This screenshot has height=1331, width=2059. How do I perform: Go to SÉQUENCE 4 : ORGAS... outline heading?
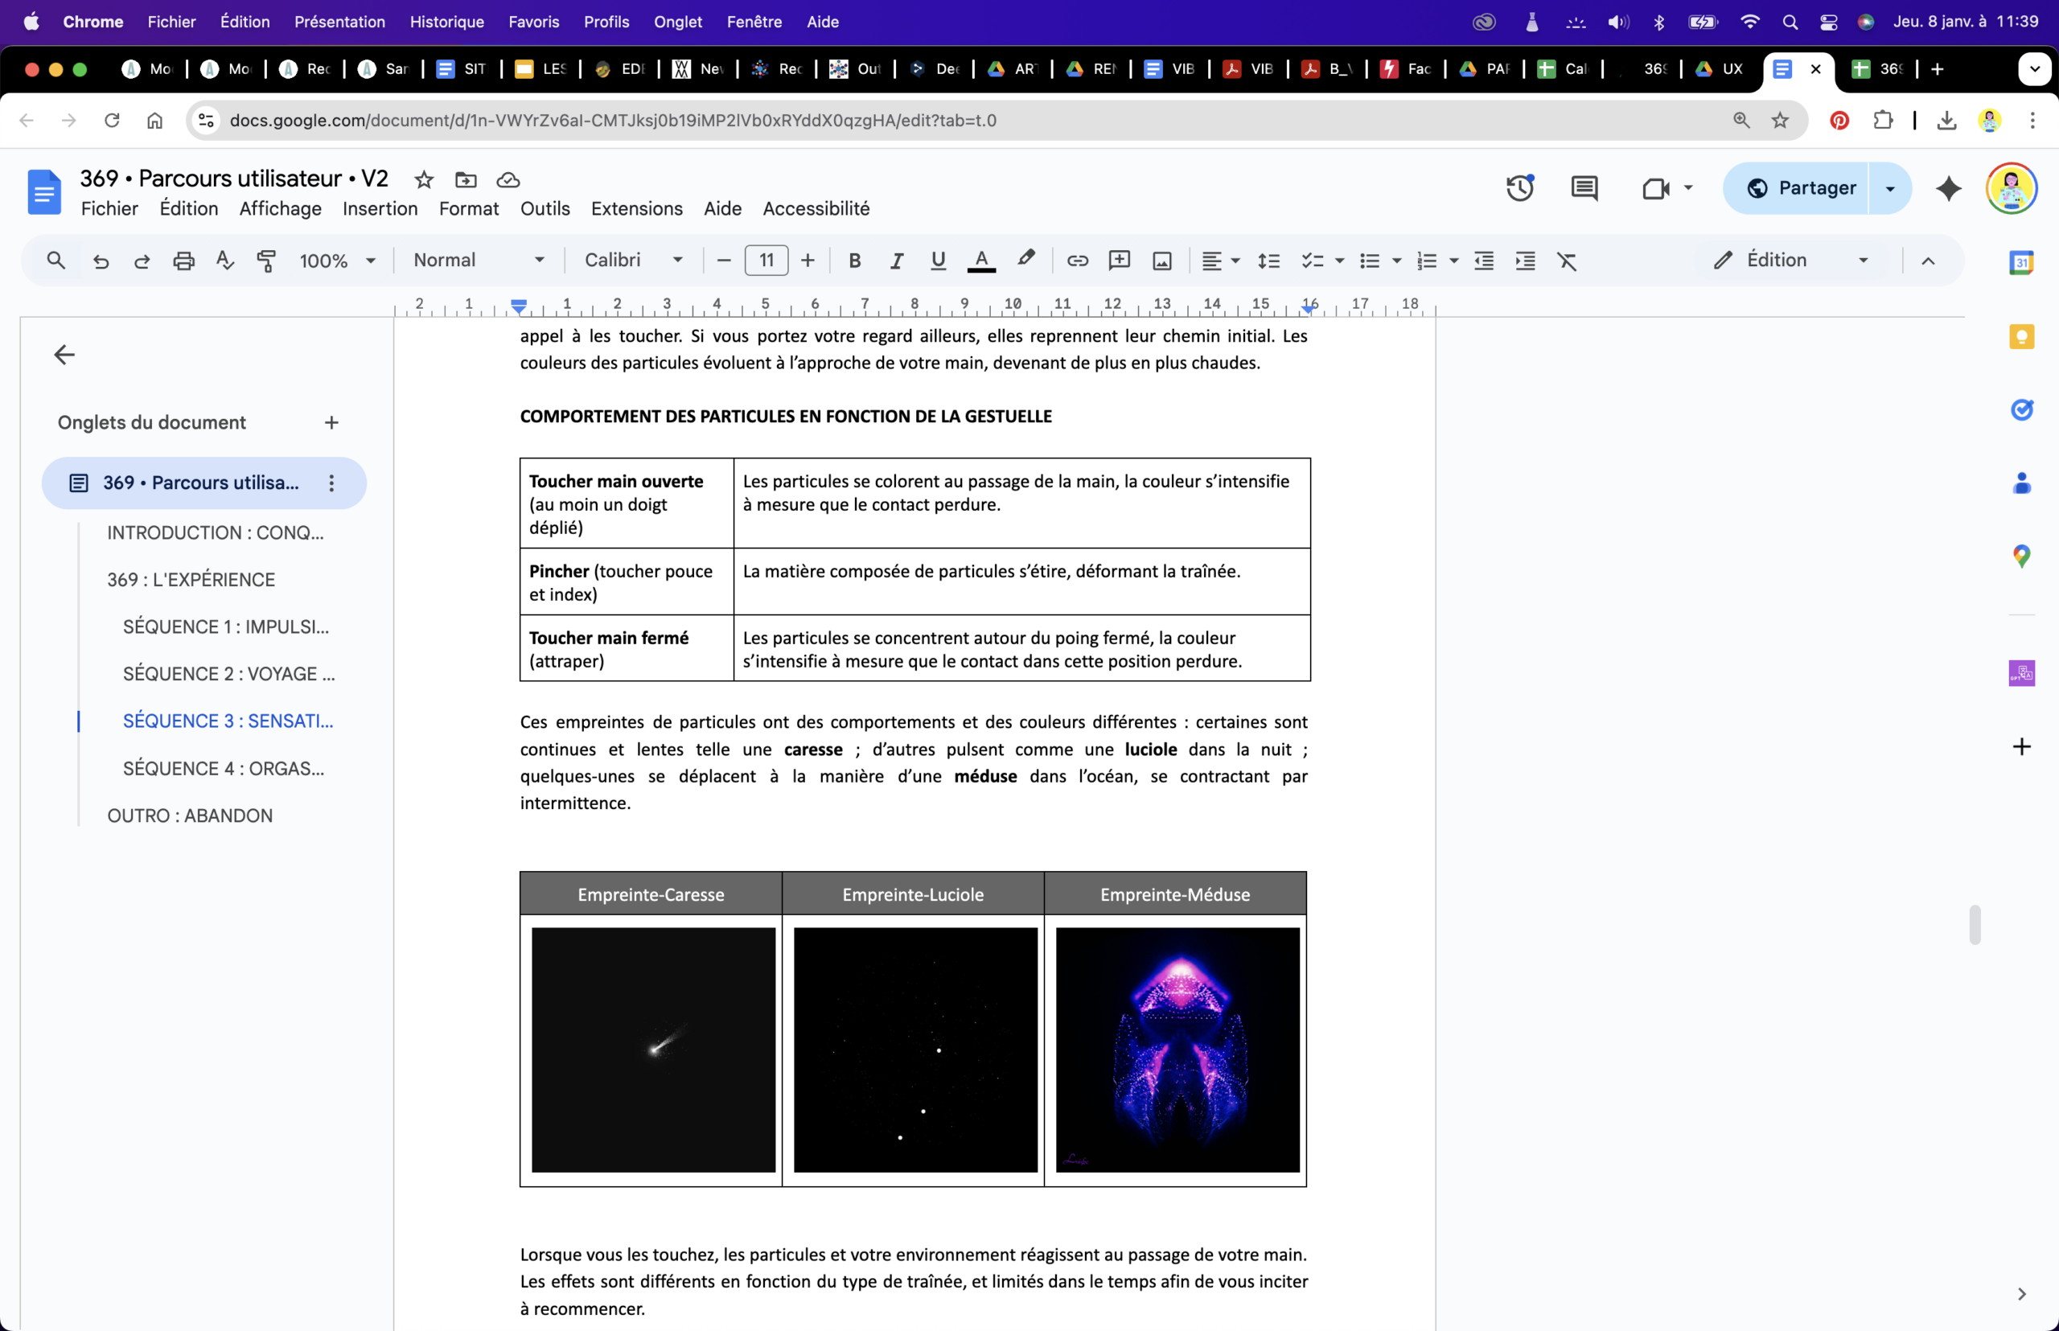point(223,768)
